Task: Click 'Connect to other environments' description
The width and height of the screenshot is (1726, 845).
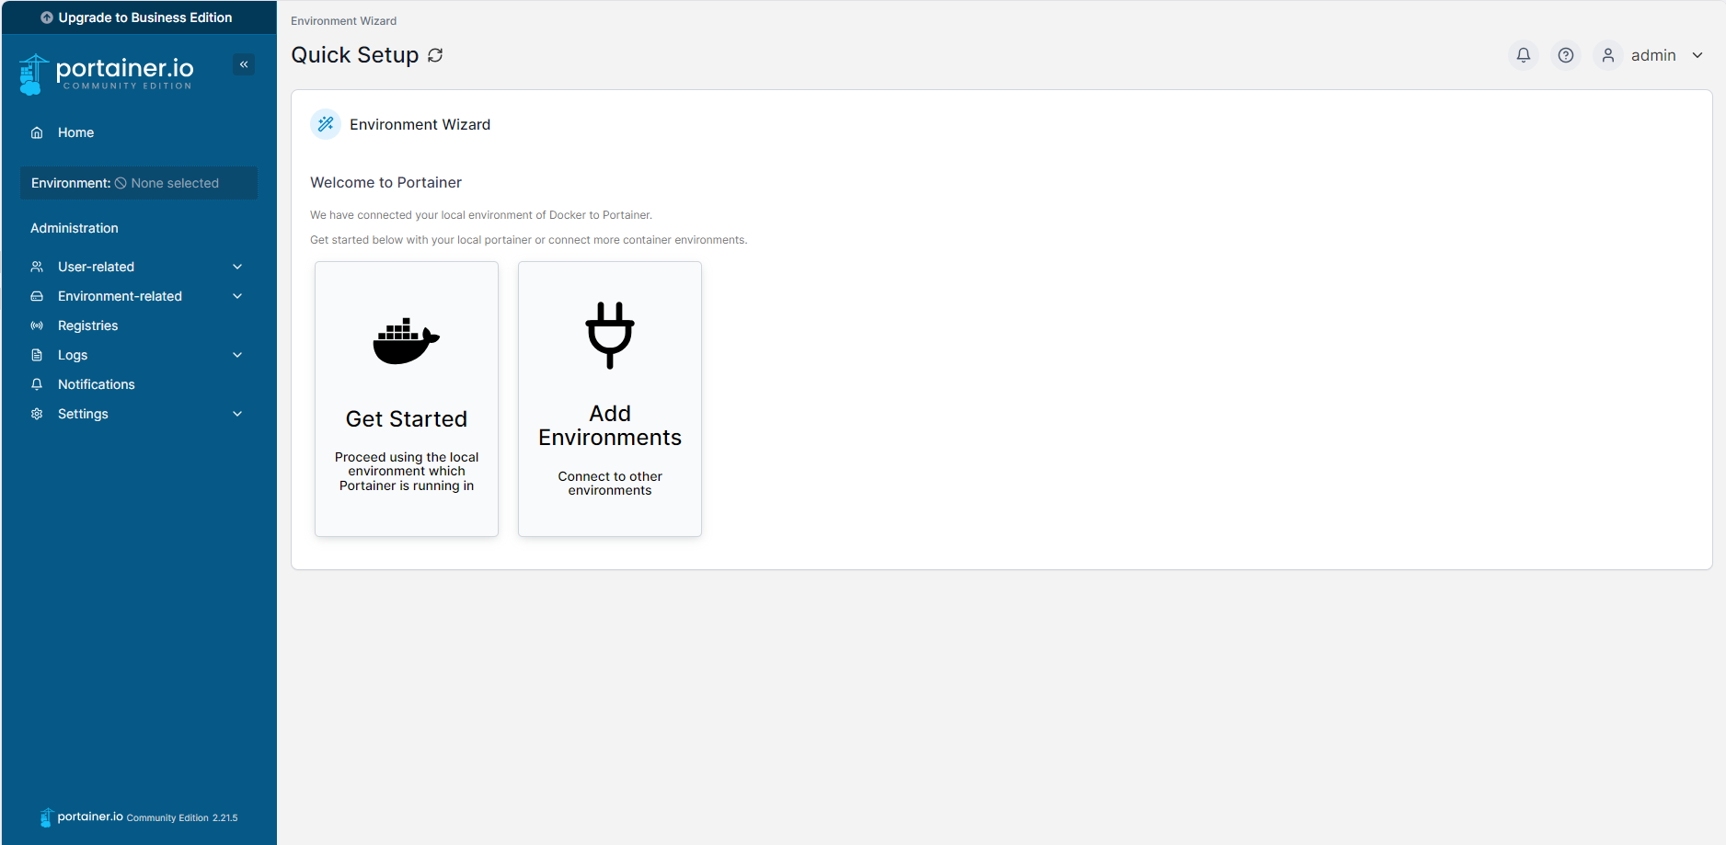Action: click(610, 483)
